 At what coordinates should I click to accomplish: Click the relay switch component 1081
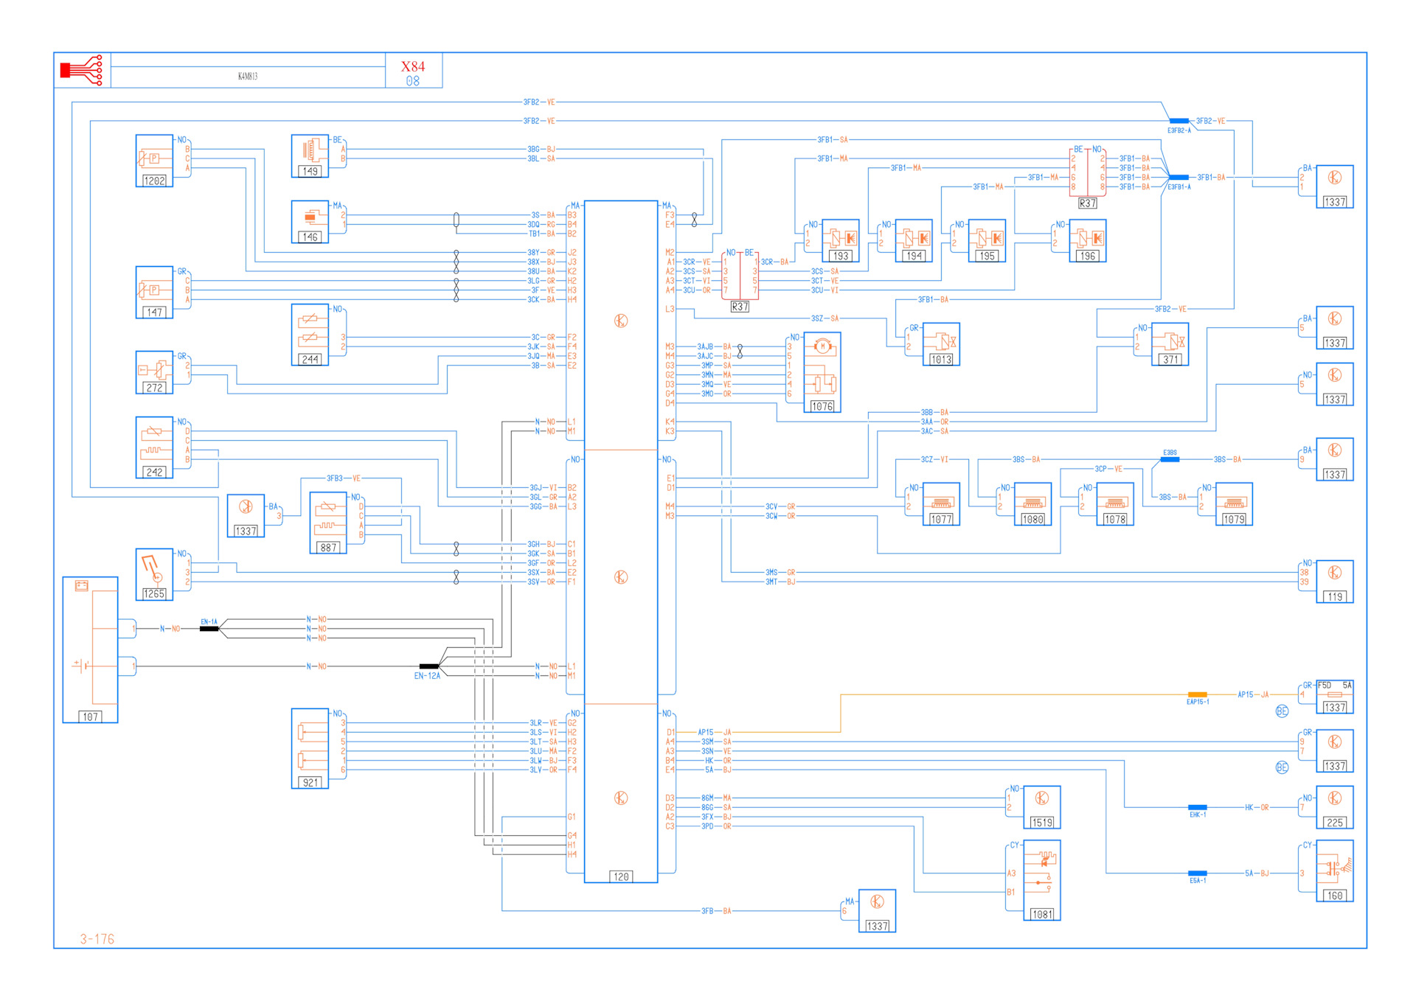[x=1041, y=879]
